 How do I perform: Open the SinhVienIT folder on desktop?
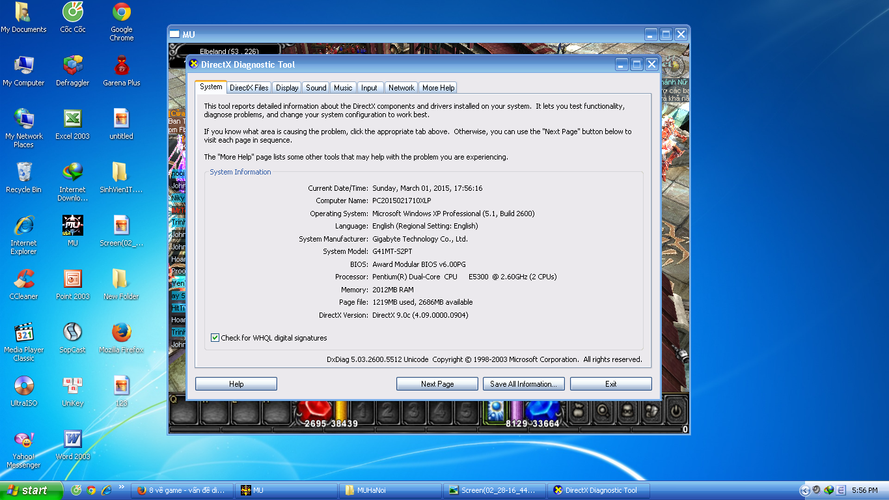point(122,178)
